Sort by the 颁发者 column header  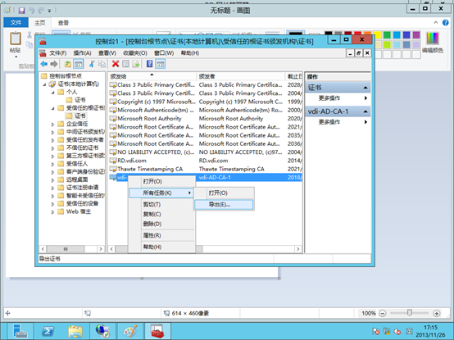tap(241, 76)
